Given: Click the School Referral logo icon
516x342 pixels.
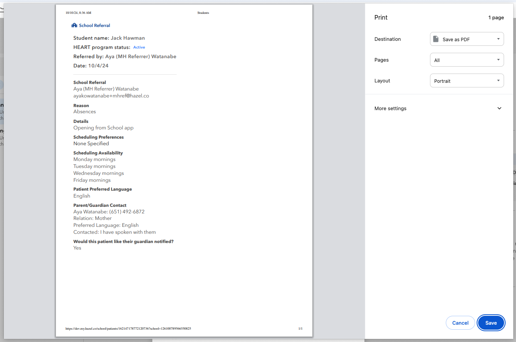Looking at the screenshot, I should point(74,25).
